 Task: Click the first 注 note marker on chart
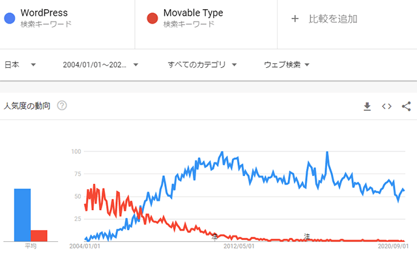pyautogui.click(x=215, y=237)
